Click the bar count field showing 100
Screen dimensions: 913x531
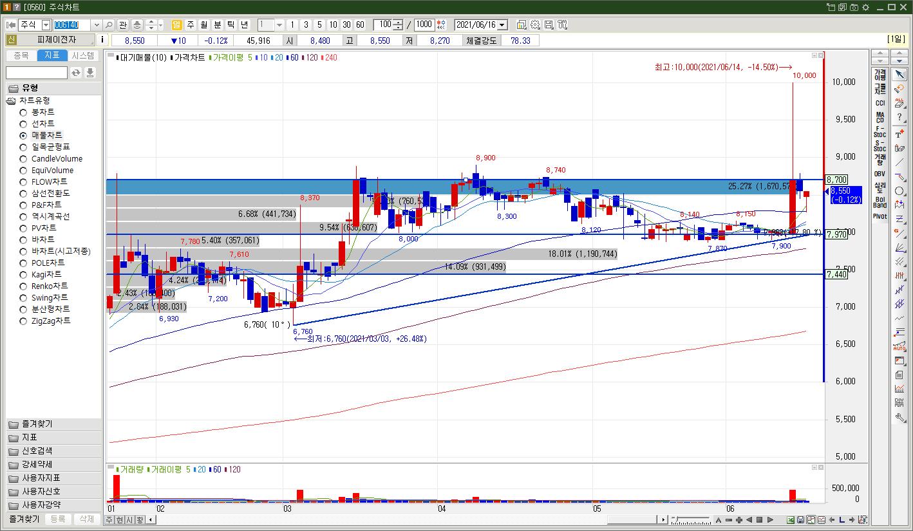(384, 25)
